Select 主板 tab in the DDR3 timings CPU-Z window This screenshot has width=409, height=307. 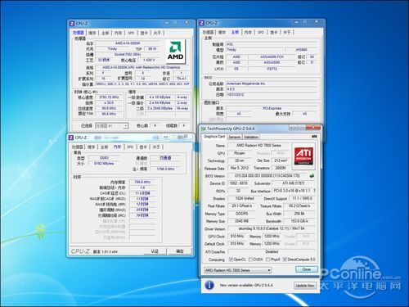tap(104, 147)
